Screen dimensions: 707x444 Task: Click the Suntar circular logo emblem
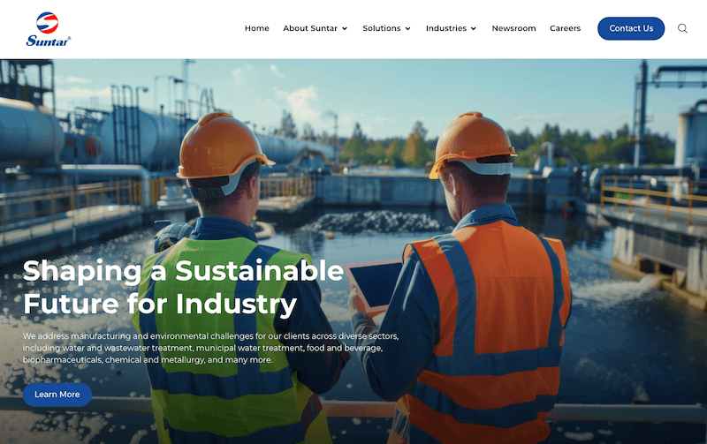48,22
